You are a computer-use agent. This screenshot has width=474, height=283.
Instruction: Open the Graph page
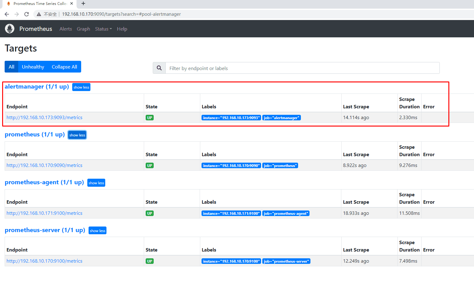[83, 29]
